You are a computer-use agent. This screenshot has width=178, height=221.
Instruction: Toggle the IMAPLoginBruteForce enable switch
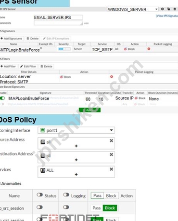point(2,98)
